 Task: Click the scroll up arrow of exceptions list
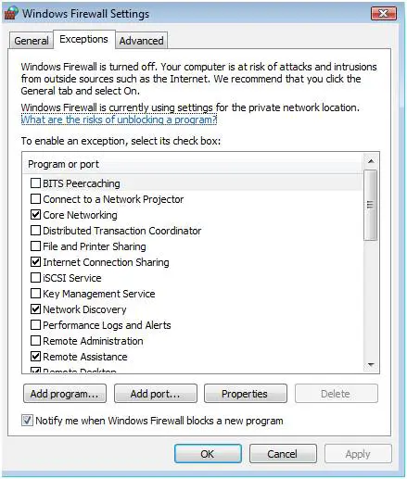371,161
